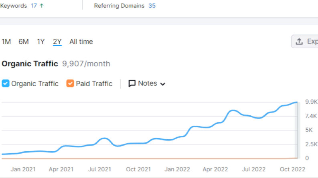318x178 pixels.
Task: Click the 7.4K y-axis label
Action: (311, 116)
